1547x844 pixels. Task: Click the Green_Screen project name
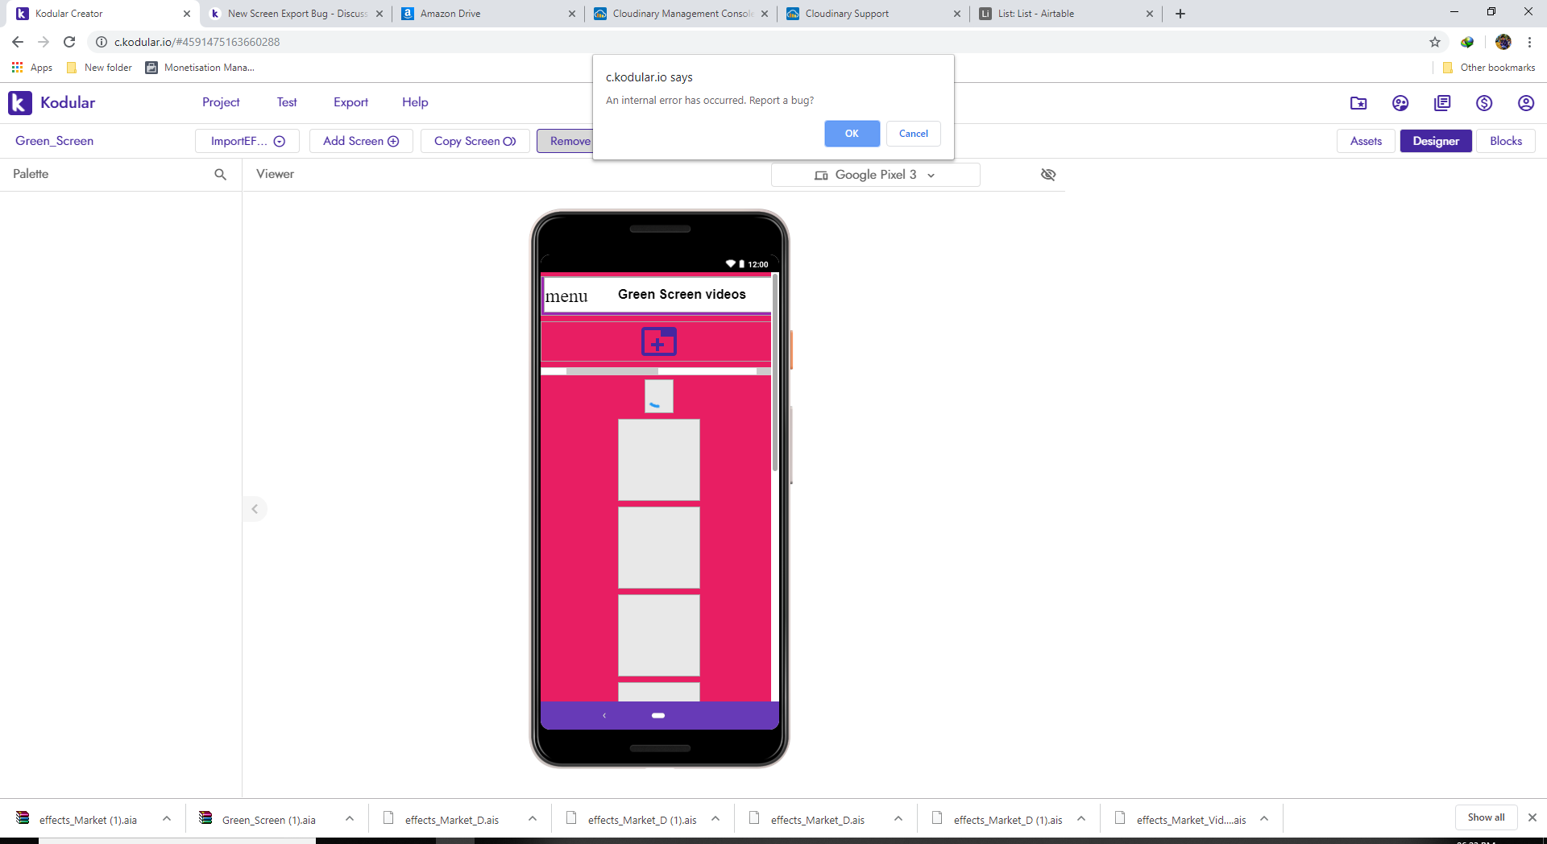pos(55,141)
